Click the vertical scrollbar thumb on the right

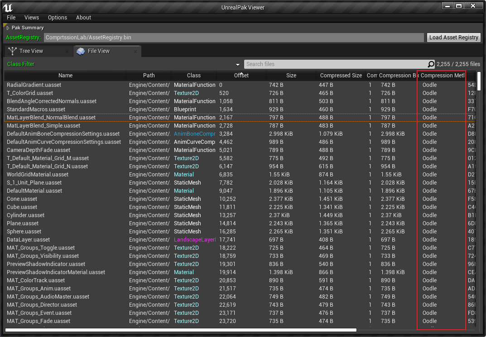pyautogui.click(x=479, y=80)
